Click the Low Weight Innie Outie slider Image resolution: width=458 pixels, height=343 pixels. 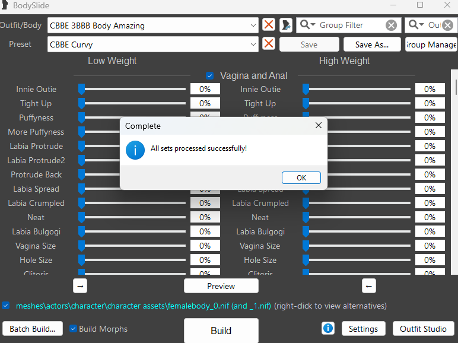coord(132,89)
